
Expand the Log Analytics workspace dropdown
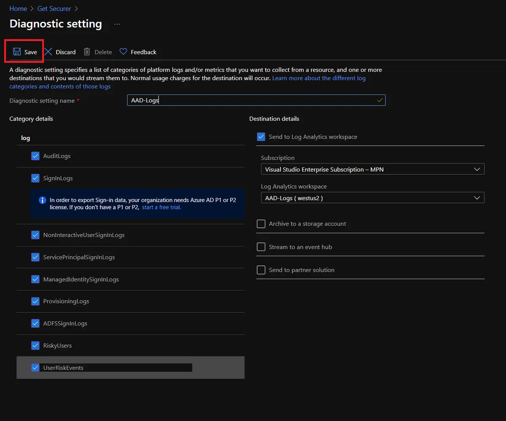372,198
